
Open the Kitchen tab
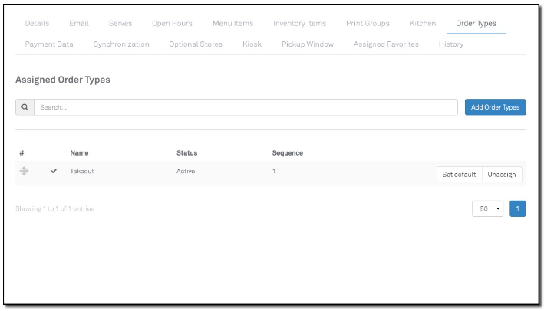click(x=423, y=24)
